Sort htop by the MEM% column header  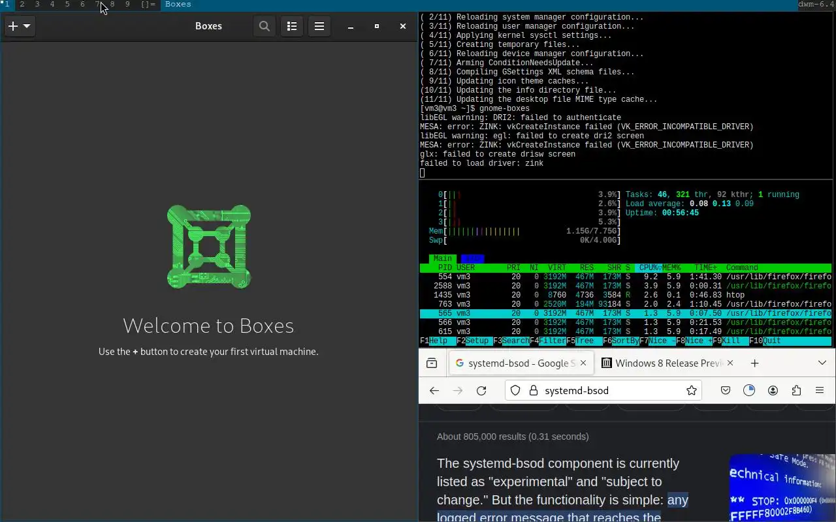[x=671, y=268]
